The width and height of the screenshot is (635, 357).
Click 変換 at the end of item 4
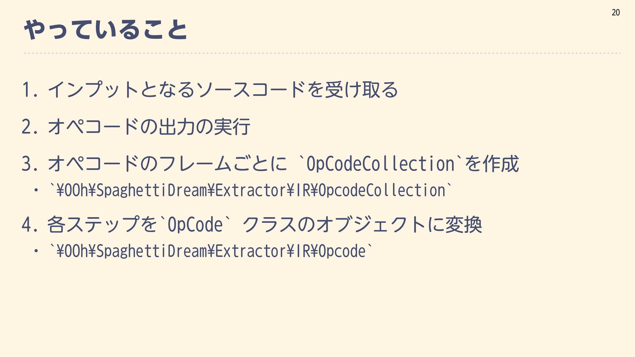pyautogui.click(x=464, y=225)
